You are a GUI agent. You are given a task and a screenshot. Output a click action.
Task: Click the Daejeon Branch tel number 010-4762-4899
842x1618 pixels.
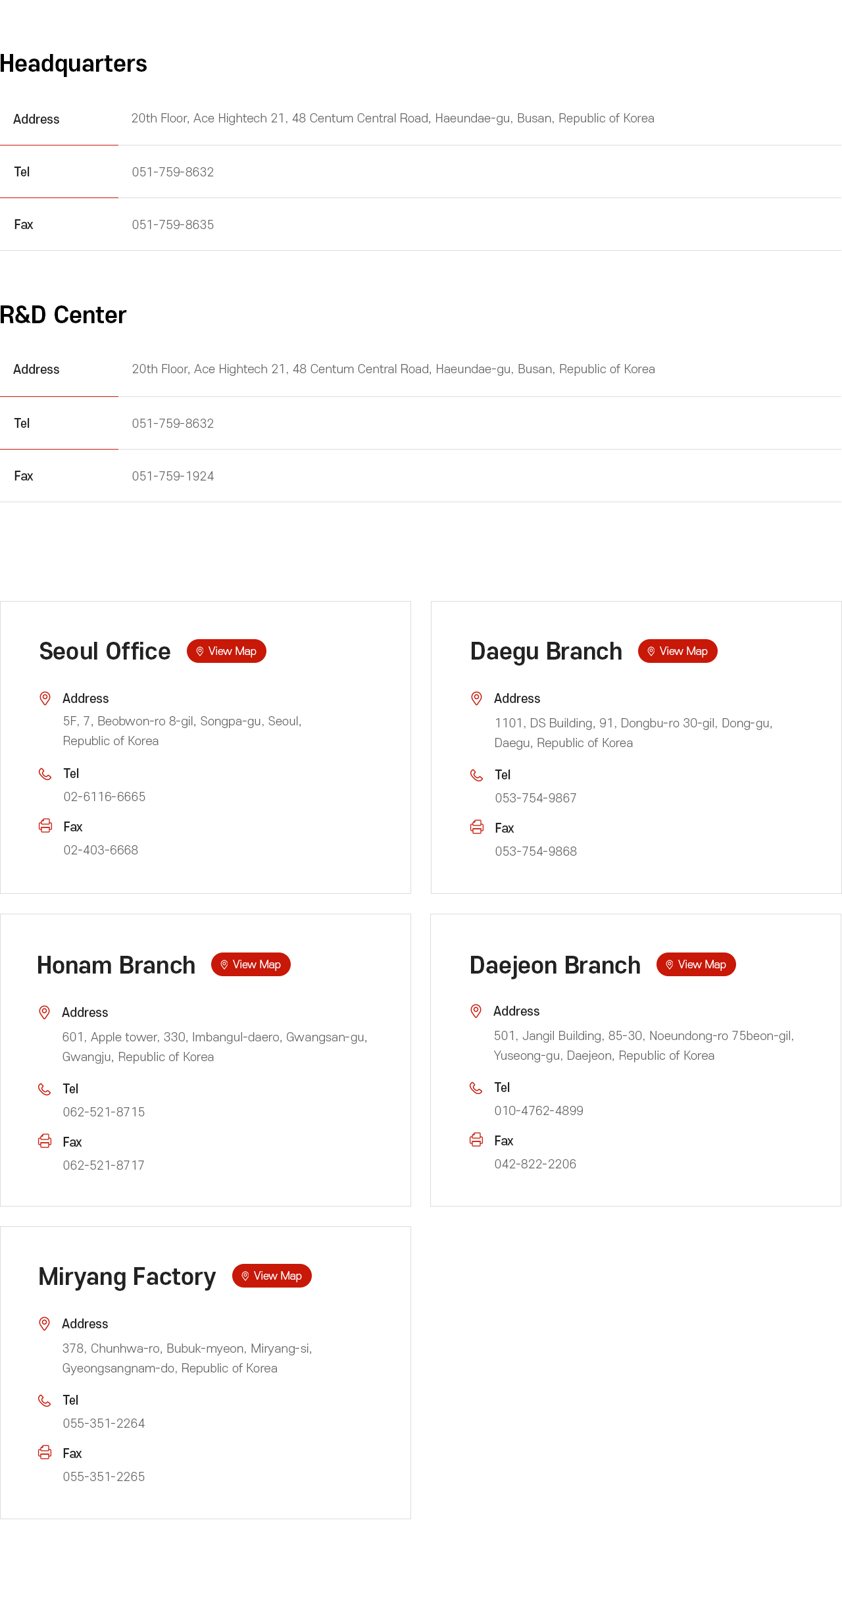539,1111
